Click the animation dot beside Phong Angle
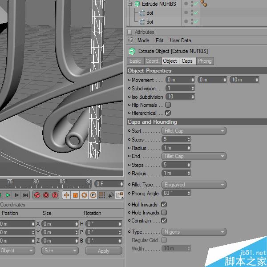Image resolution: width=267 pixels, height=267 pixels. [129, 193]
